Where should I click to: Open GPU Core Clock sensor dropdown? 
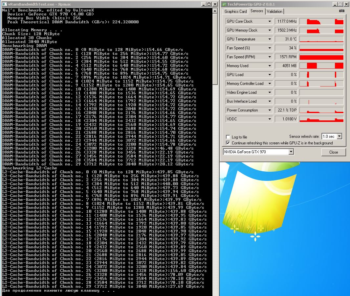[x=270, y=21]
